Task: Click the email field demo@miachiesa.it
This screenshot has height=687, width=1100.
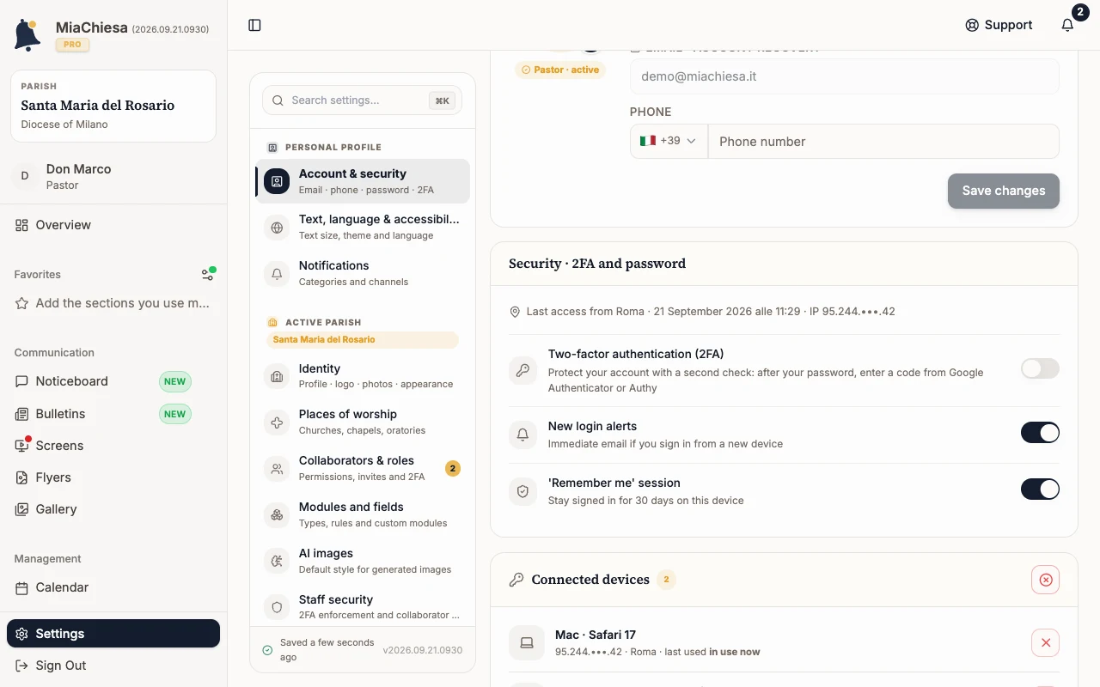Action: [844, 76]
